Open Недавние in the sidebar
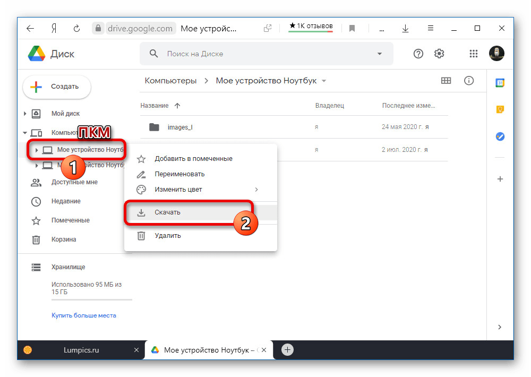 pyautogui.click(x=66, y=201)
